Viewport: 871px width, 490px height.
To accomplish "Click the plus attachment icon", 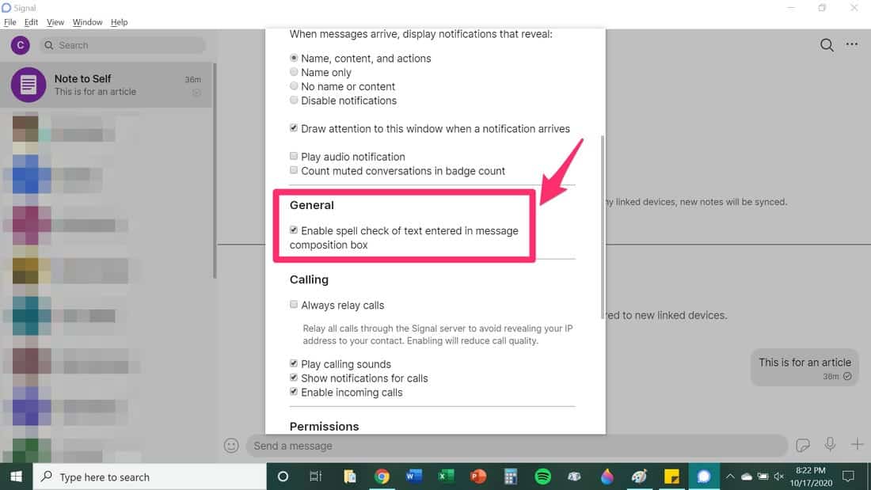I will pos(857,444).
